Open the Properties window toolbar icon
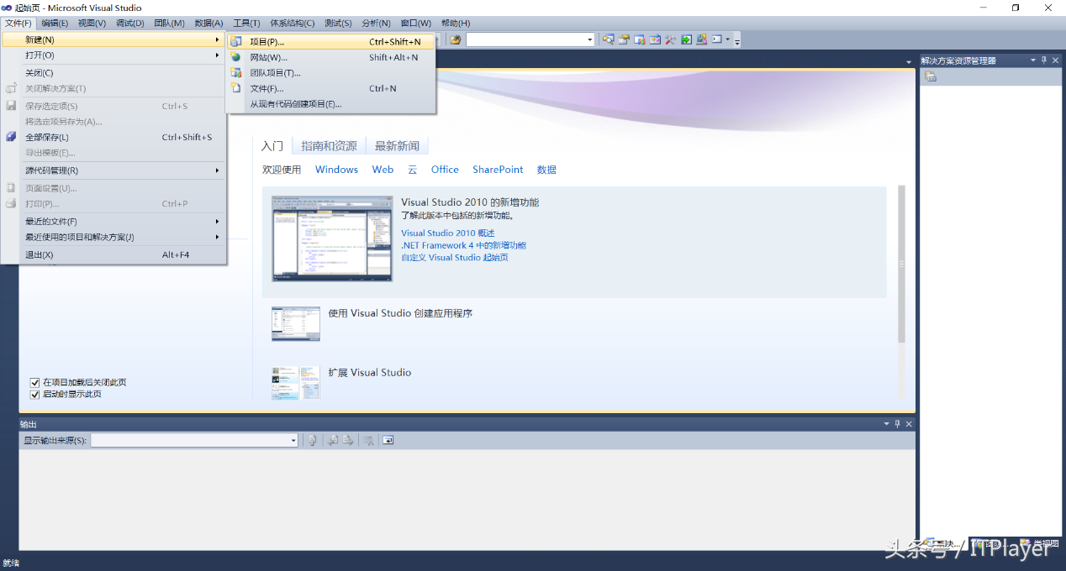Viewport: 1066px width, 571px height. (624, 39)
